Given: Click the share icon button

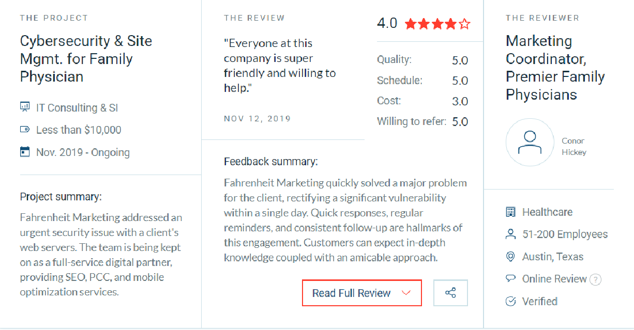Looking at the screenshot, I should click(x=450, y=293).
